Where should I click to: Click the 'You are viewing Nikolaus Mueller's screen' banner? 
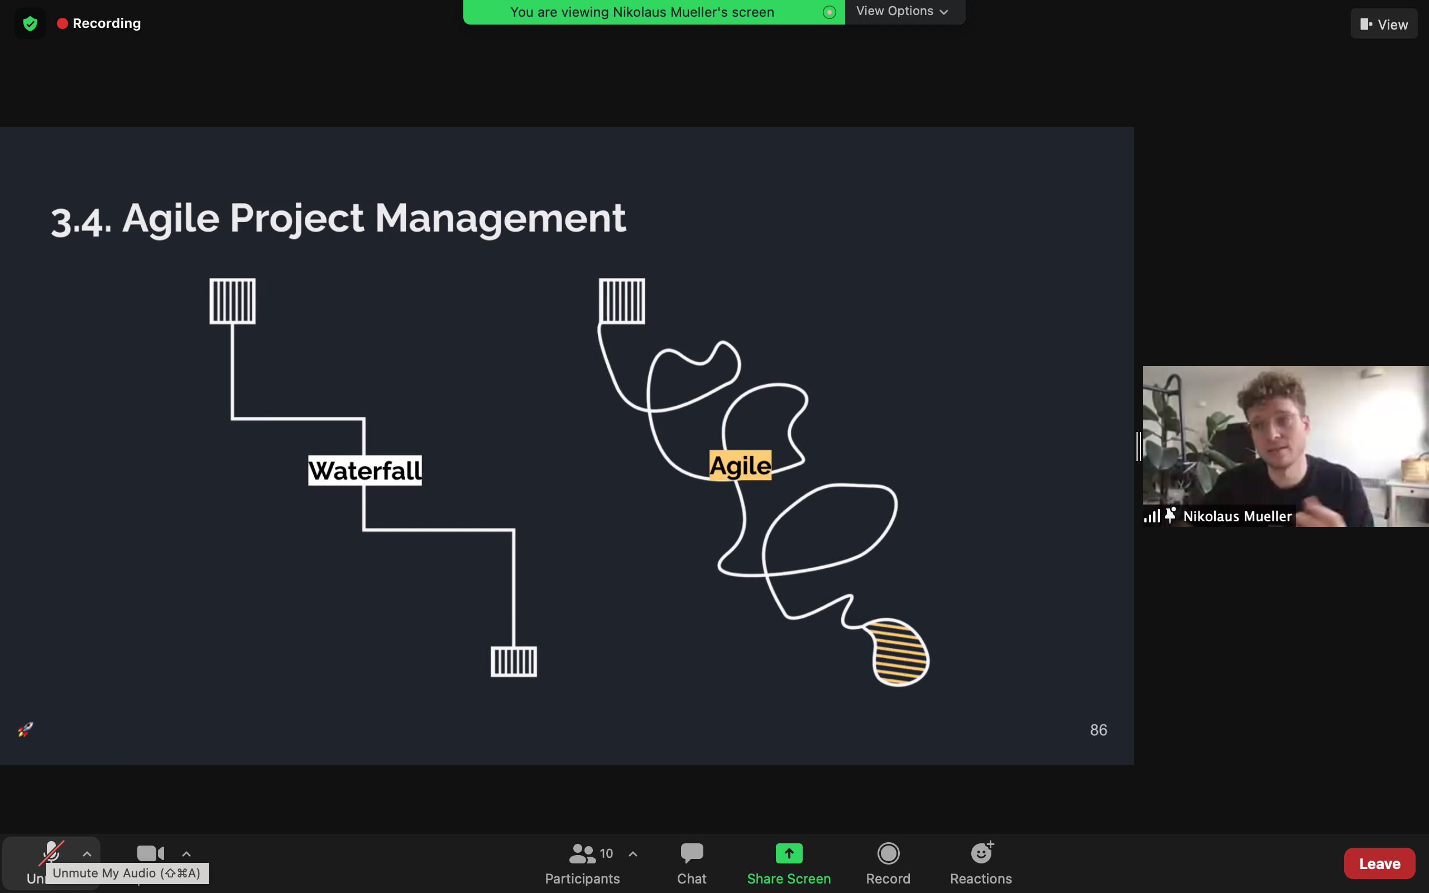click(642, 12)
